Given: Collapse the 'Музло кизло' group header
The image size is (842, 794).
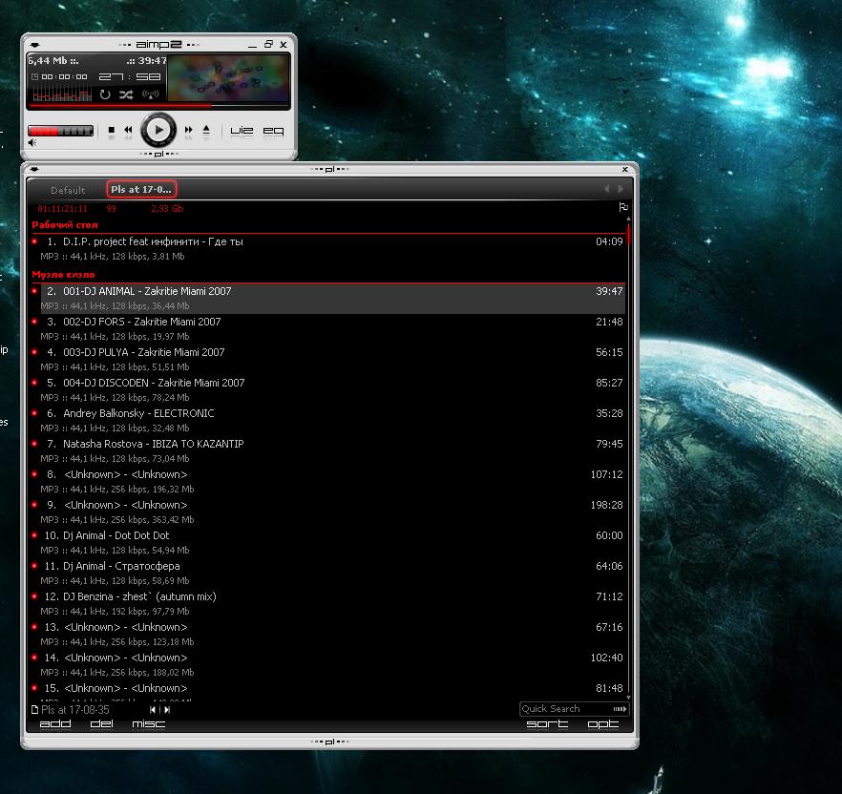Looking at the screenshot, I should pos(63,274).
